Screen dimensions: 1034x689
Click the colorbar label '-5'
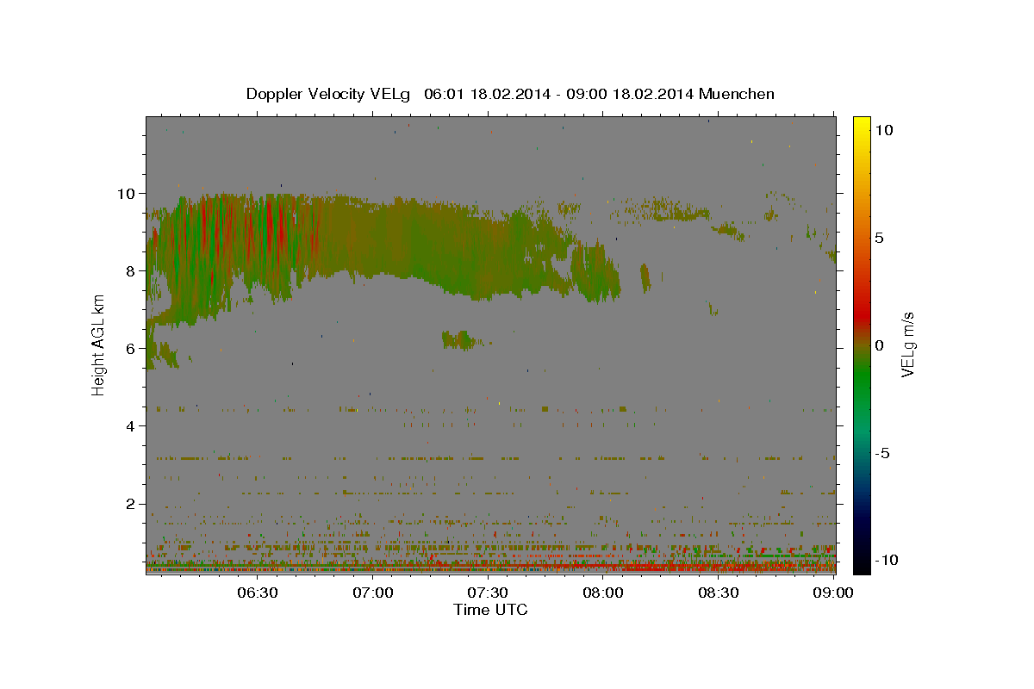(882, 453)
